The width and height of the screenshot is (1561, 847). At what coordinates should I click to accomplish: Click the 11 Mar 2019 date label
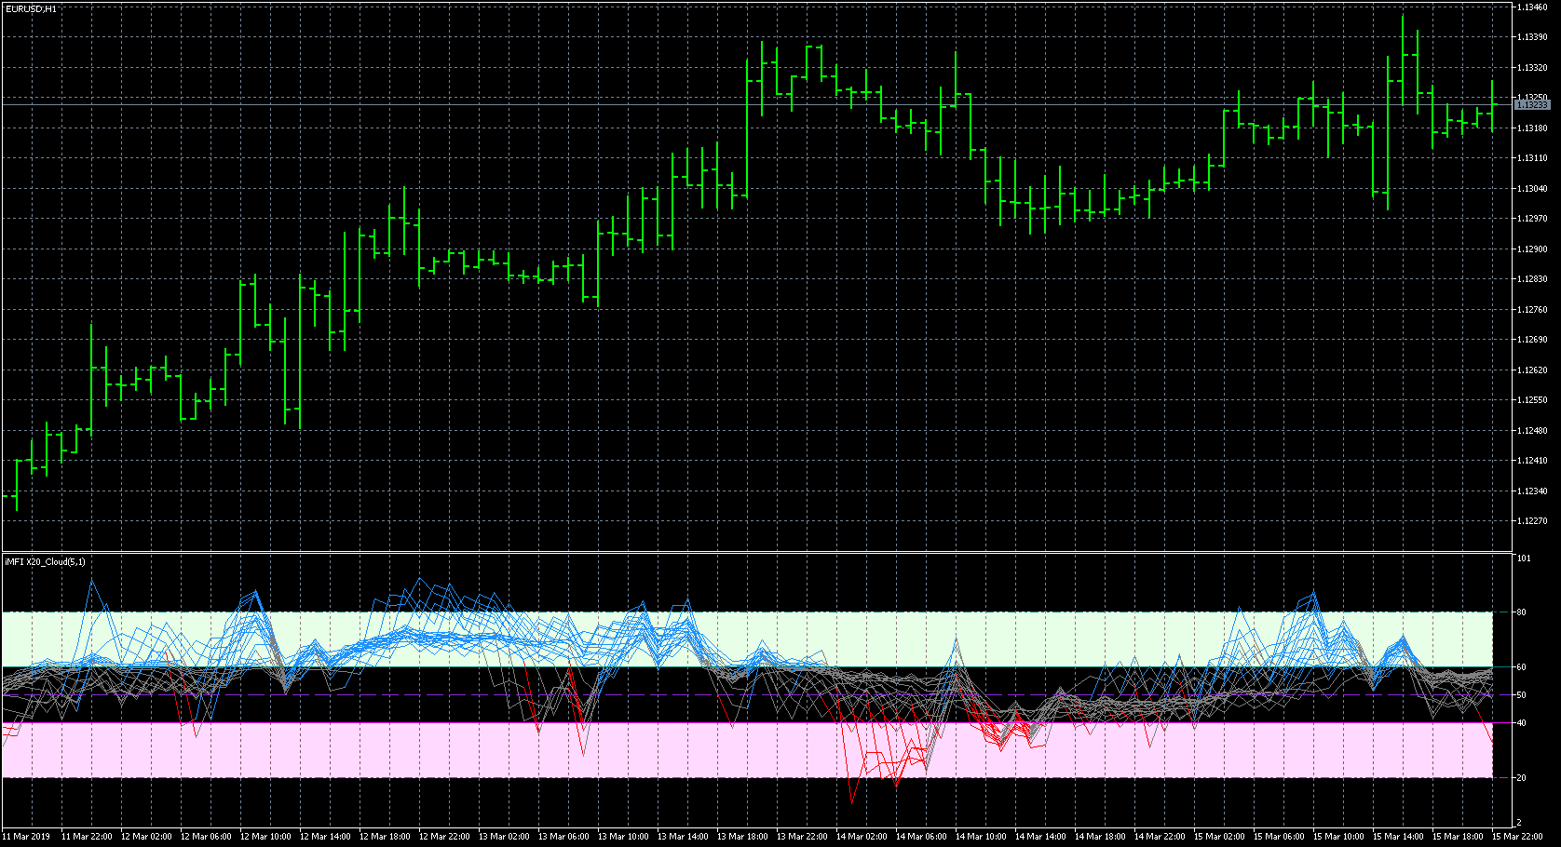coord(28,837)
